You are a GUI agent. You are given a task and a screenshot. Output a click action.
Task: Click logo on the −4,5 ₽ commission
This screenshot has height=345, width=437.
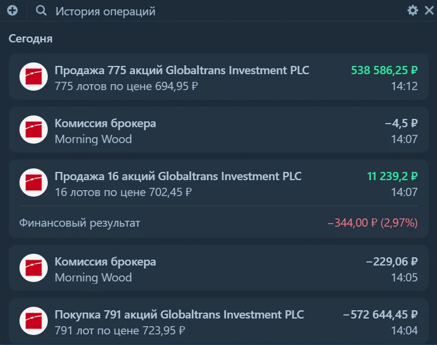click(34, 130)
